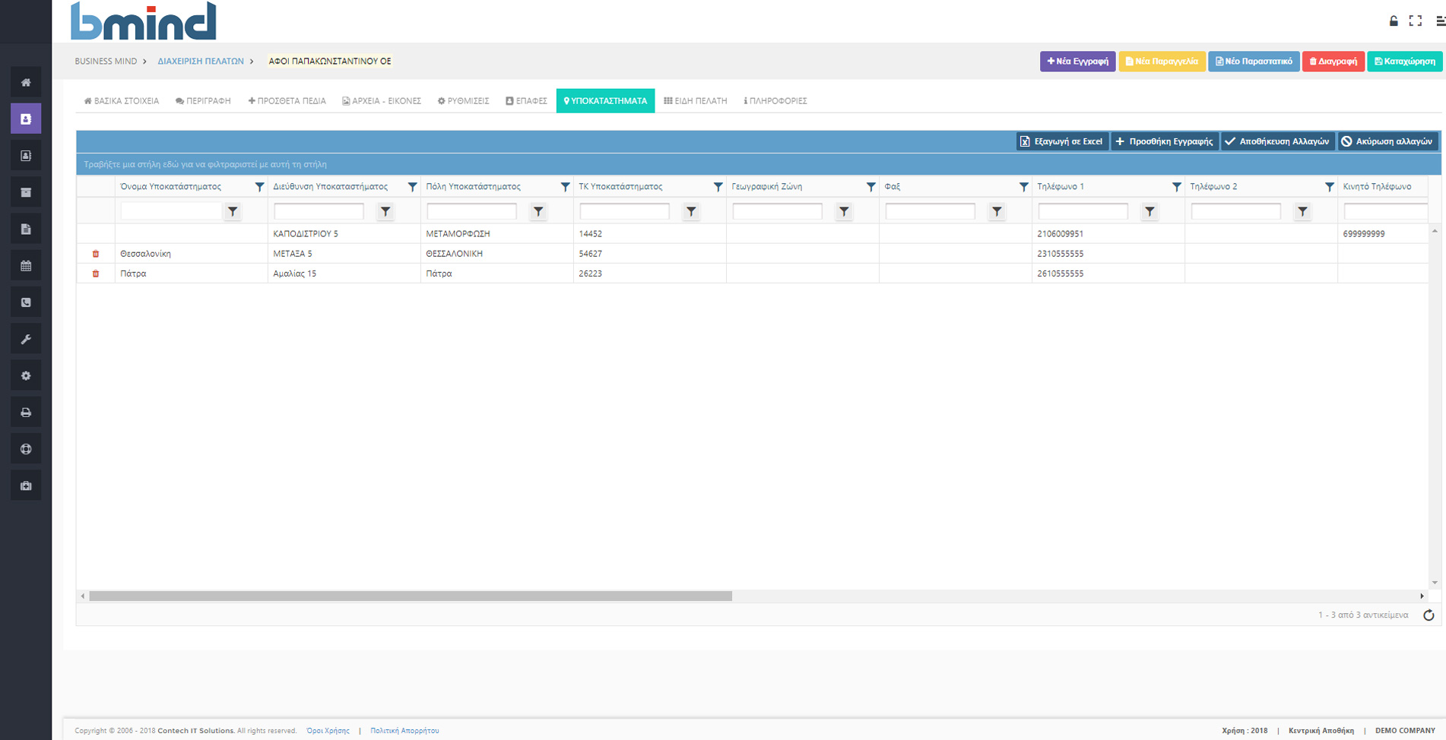Switch to the ΒΑΣΙΚΑ ΣΤΟΙΧΕΙΑ tab

pos(122,101)
